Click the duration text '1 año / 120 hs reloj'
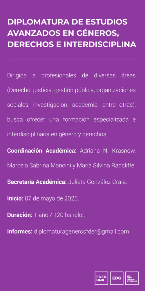This screenshot has height=291, width=145. pos(59,215)
